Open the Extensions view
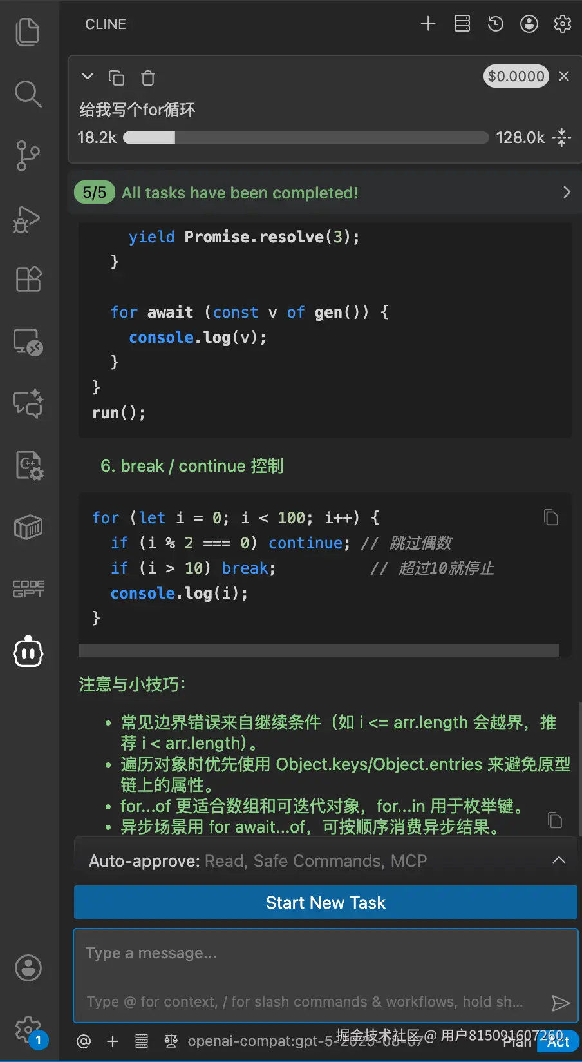The width and height of the screenshot is (582, 1062). [28, 279]
